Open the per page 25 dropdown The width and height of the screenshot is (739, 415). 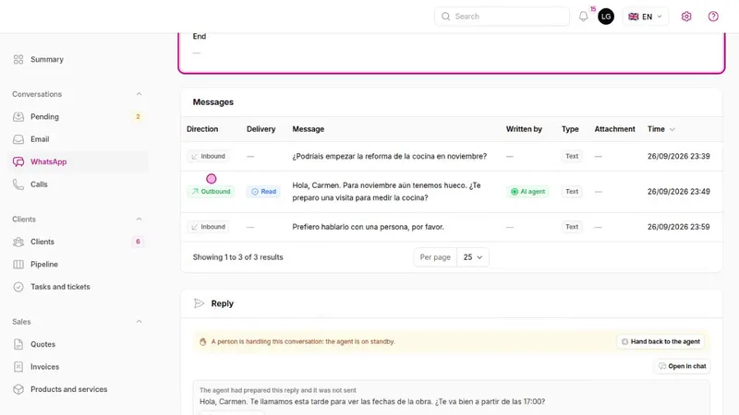[x=473, y=257]
